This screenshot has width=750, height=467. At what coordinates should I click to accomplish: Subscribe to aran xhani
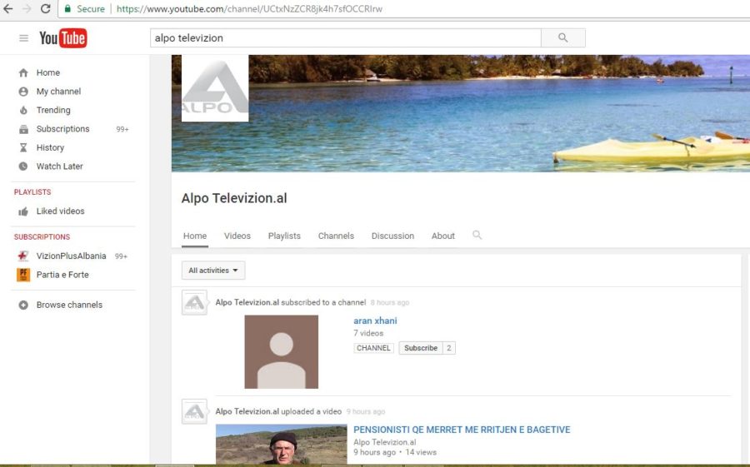pyautogui.click(x=421, y=348)
